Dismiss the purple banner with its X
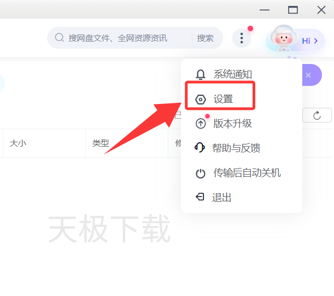Viewport: 334px width, 296px height. (308, 75)
